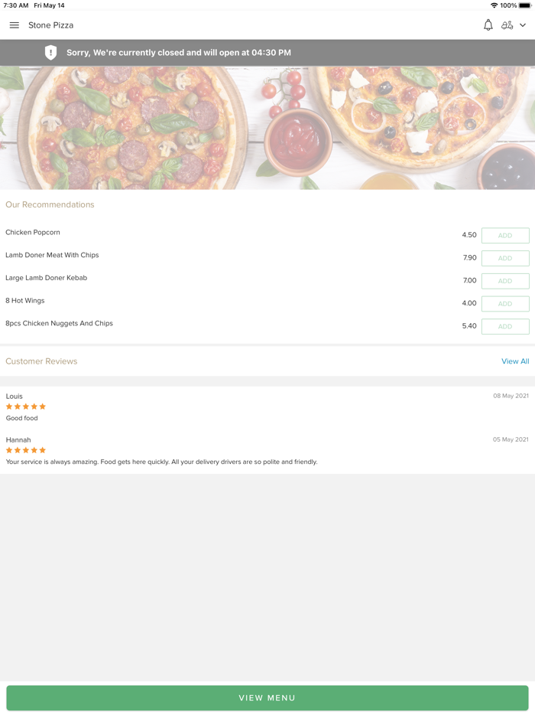The width and height of the screenshot is (535, 715).
Task: Click the battery indicator in the status bar
Action: [524, 5]
